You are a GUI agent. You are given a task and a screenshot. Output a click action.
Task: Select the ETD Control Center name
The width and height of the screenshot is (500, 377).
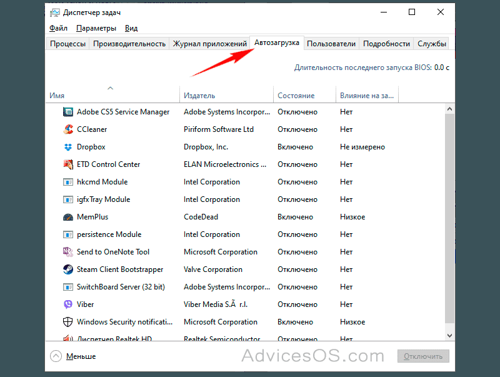[108, 164]
